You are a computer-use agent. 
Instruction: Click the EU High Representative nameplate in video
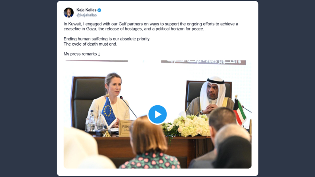[125, 128]
